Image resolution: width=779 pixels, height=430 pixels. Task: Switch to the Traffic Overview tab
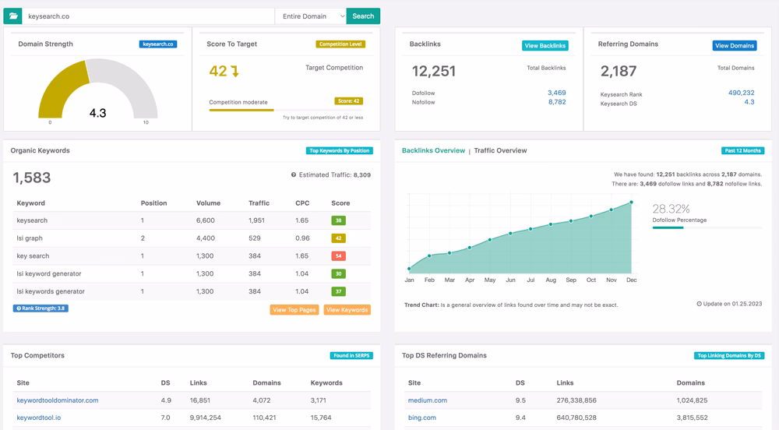coord(500,150)
